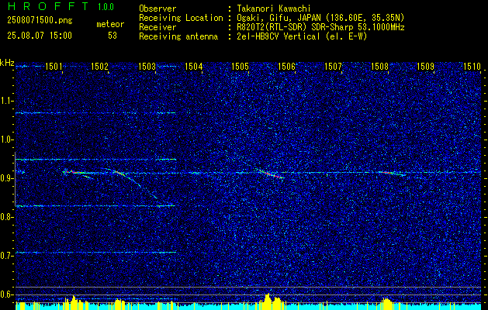Click the 1508 time marker
The width and height of the screenshot is (488, 310).
379,67
